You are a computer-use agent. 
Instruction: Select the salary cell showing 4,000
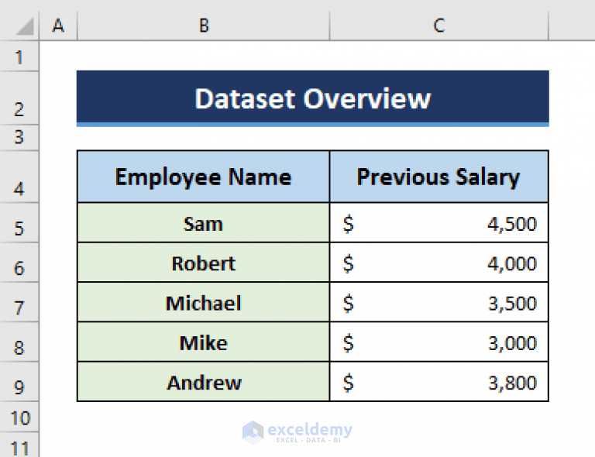click(439, 263)
